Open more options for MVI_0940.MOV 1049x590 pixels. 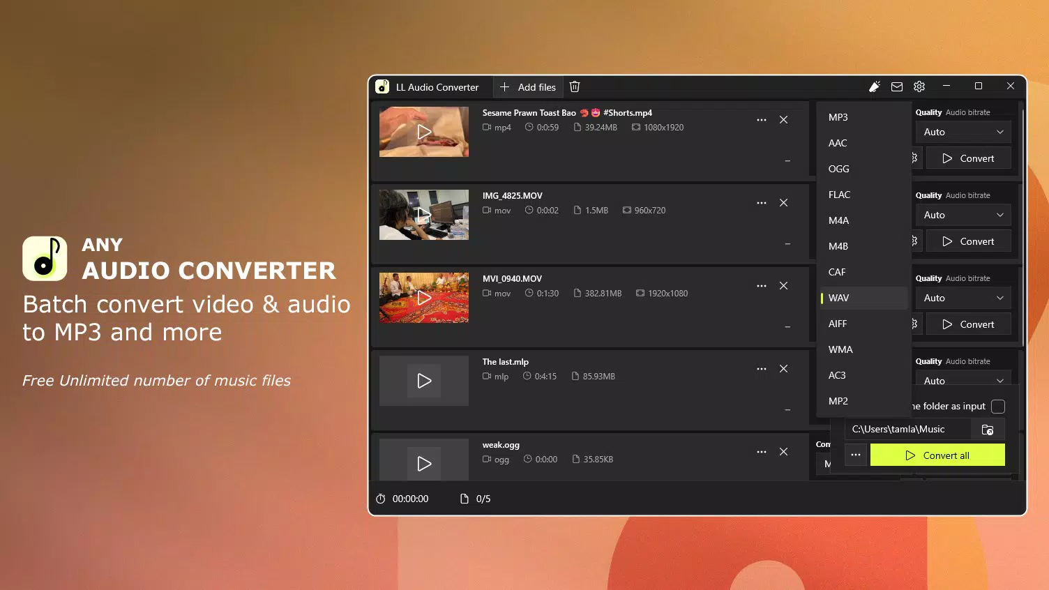[x=762, y=286]
